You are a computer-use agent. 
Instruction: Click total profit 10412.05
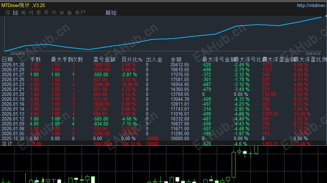click(x=103, y=144)
